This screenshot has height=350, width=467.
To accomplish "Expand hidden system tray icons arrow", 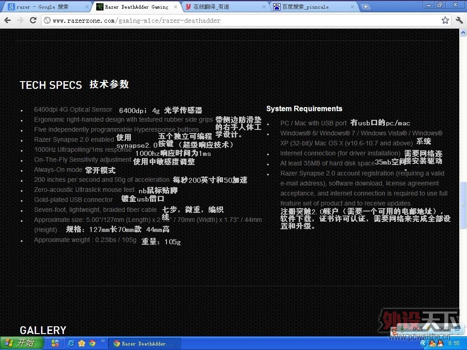I will click(x=424, y=344).
